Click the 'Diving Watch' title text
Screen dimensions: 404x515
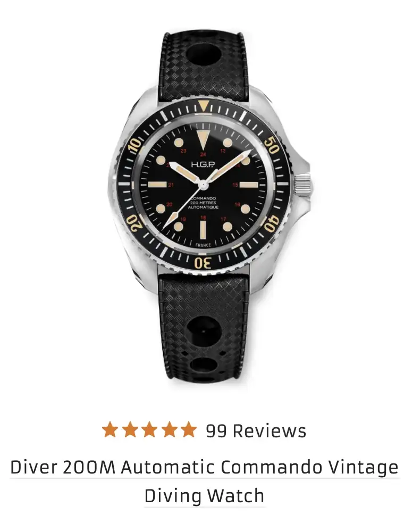click(x=204, y=496)
